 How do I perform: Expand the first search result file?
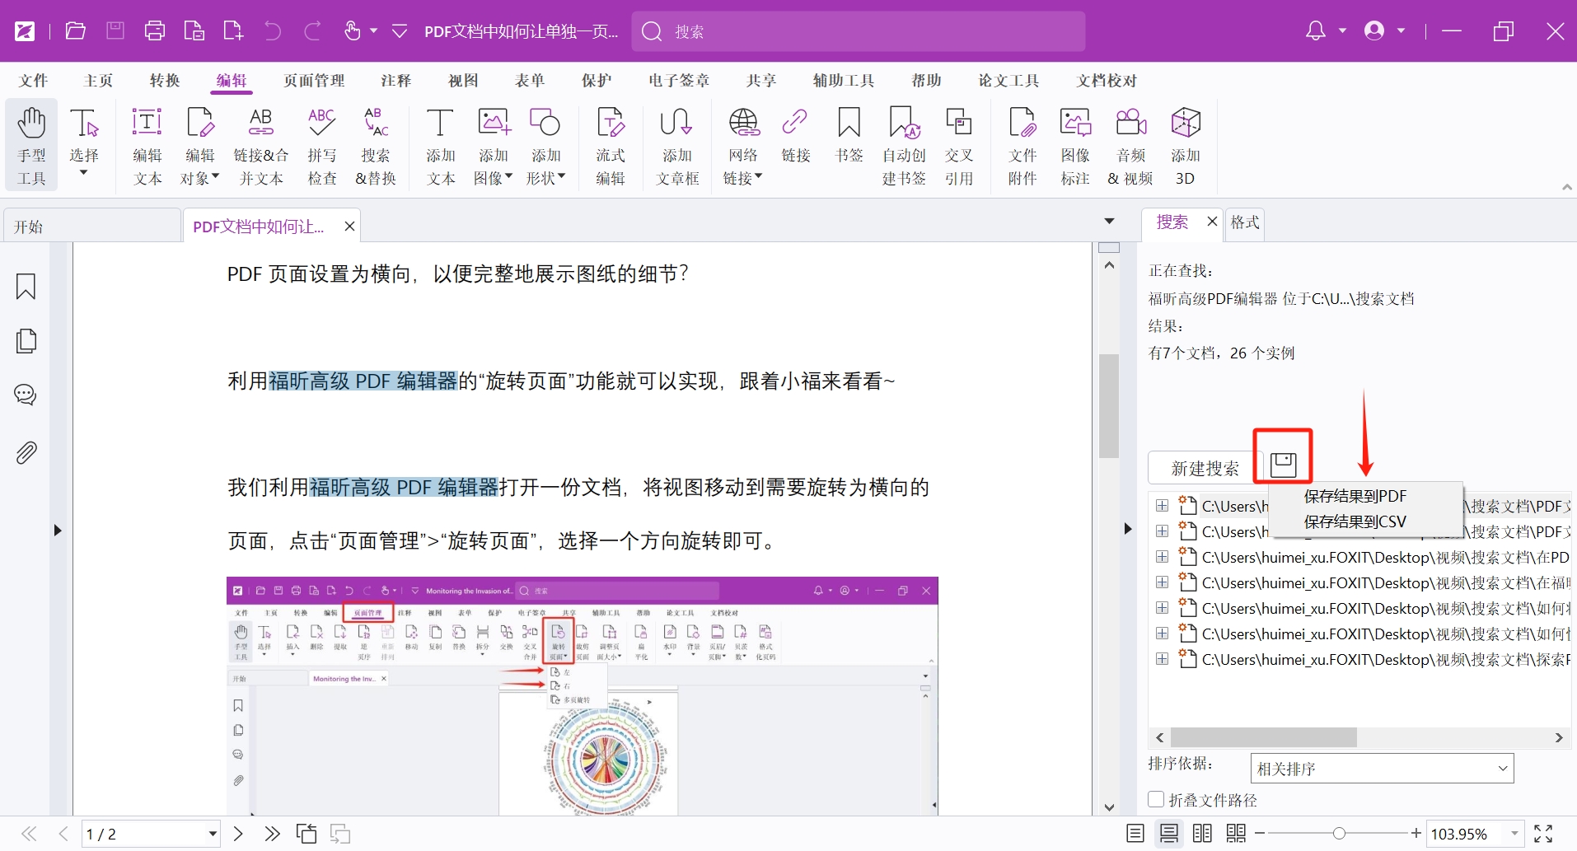[x=1162, y=506]
